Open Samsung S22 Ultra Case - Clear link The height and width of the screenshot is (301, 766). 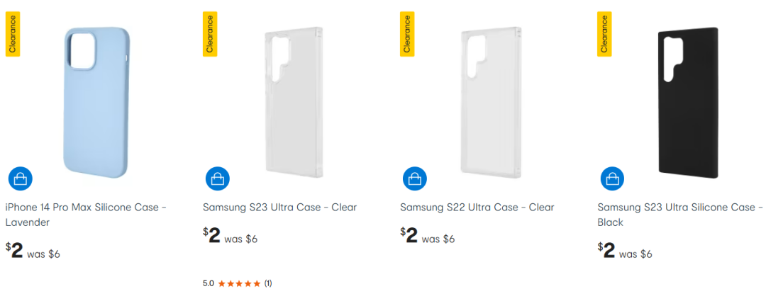pos(477,208)
